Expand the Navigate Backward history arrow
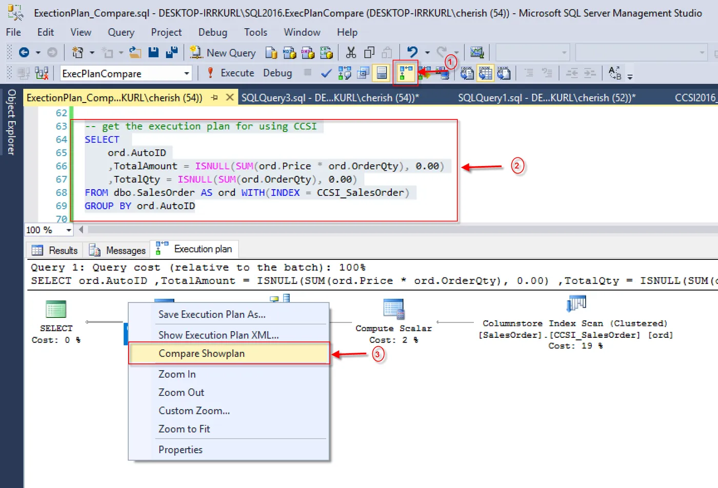 coord(37,52)
